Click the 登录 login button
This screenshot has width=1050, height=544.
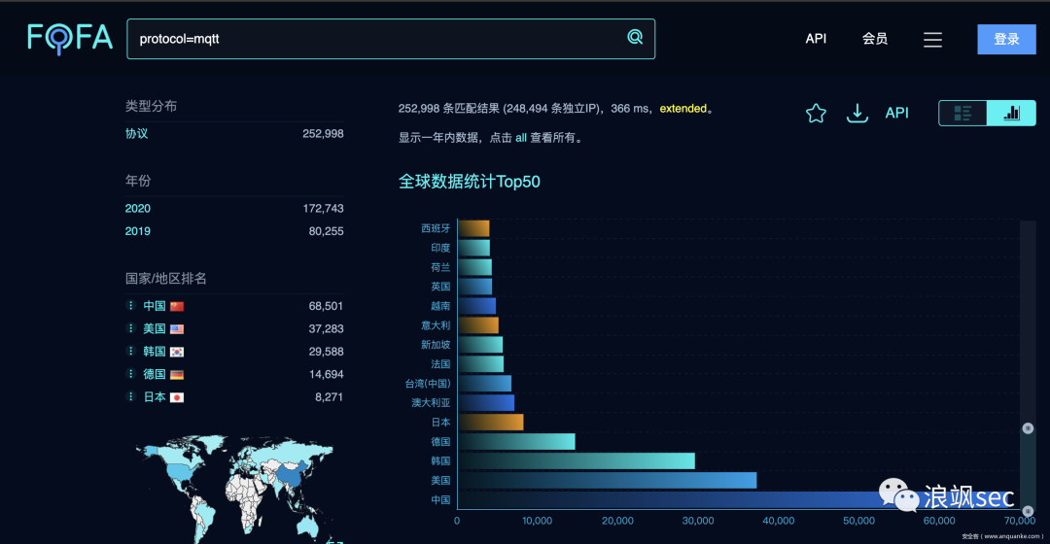(1006, 39)
